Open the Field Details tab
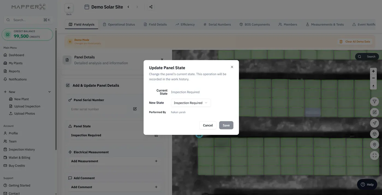 pyautogui.click(x=155, y=24)
